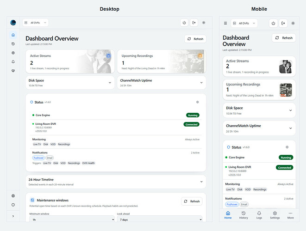
Task: Open info circle icon in desktop sidebar
Action: (x=13, y=205)
